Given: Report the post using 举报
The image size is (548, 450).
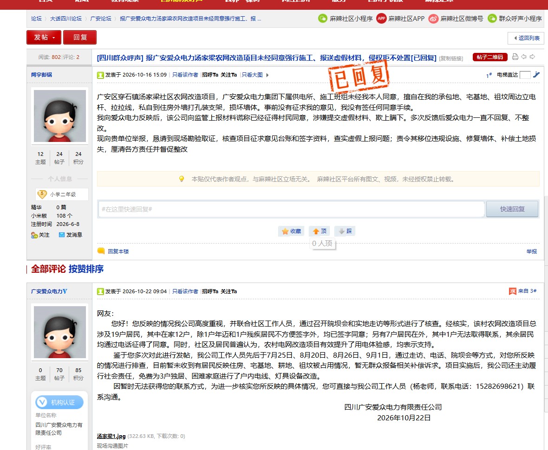Looking at the screenshot, I should tap(532, 251).
